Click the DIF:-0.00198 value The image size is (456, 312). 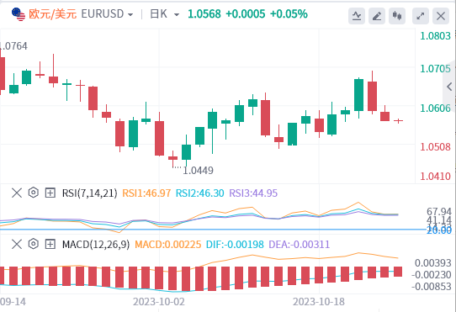[x=235, y=244]
